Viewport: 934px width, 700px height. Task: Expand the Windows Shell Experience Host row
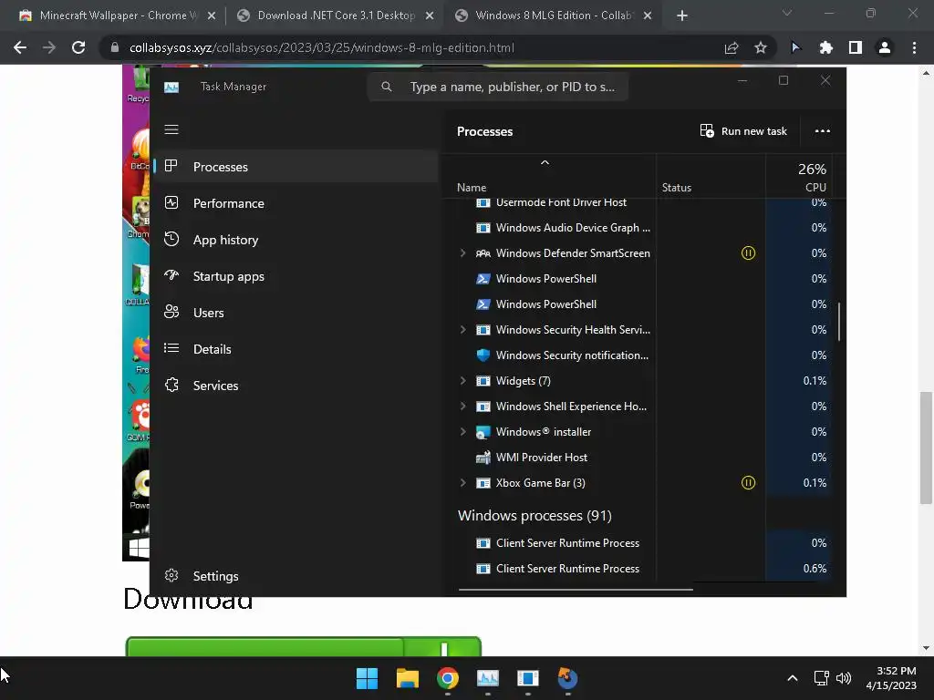pyautogui.click(x=462, y=406)
